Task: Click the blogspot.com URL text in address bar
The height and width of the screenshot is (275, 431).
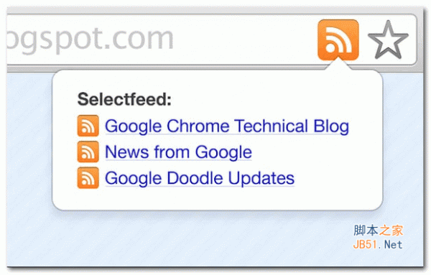Action: [x=91, y=39]
